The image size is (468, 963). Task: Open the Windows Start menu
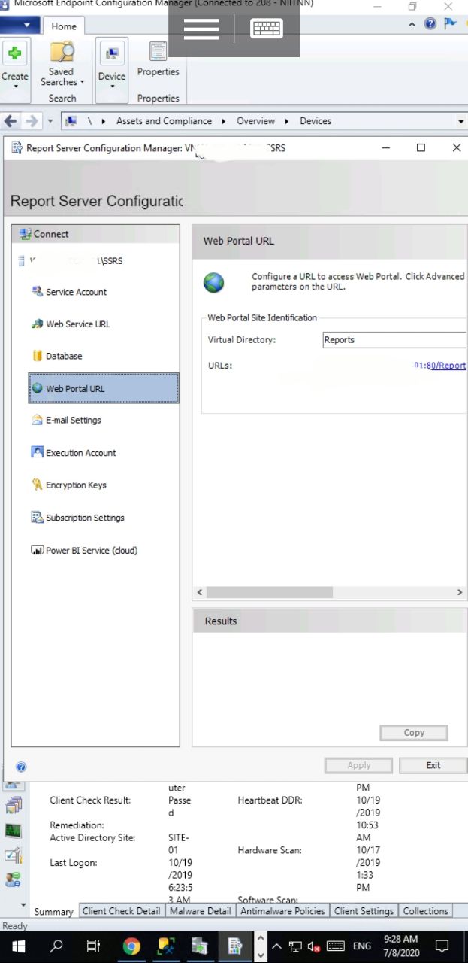tap(18, 946)
